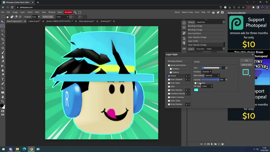270x152 pixels.
Task: Enable the Contour checkbox
Action: pyautogui.click(x=171, y=69)
